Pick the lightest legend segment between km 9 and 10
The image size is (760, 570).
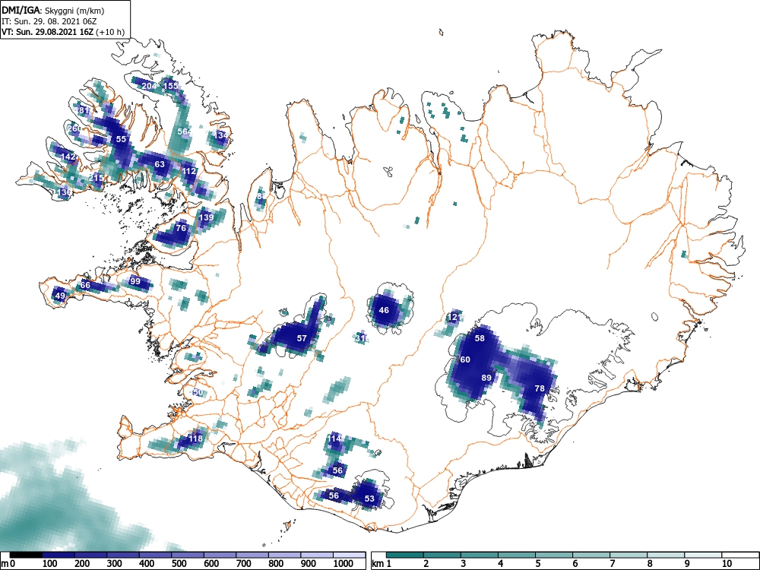pos(703,555)
